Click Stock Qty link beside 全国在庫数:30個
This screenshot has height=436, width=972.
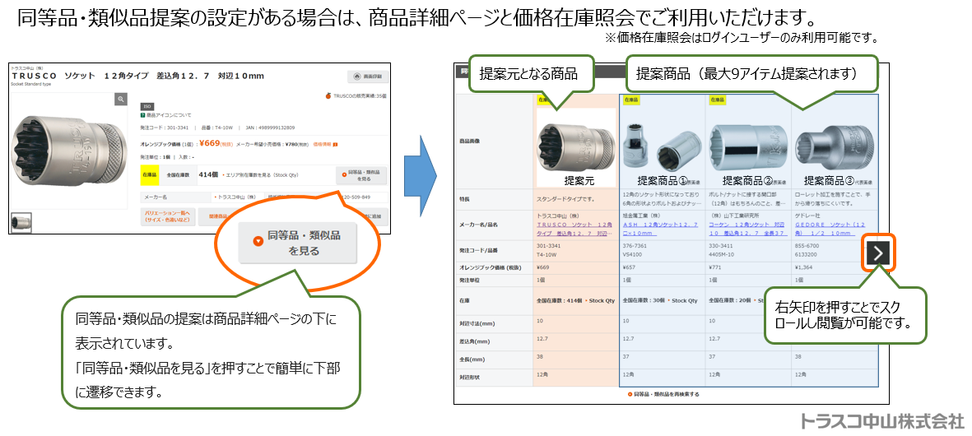point(682,300)
